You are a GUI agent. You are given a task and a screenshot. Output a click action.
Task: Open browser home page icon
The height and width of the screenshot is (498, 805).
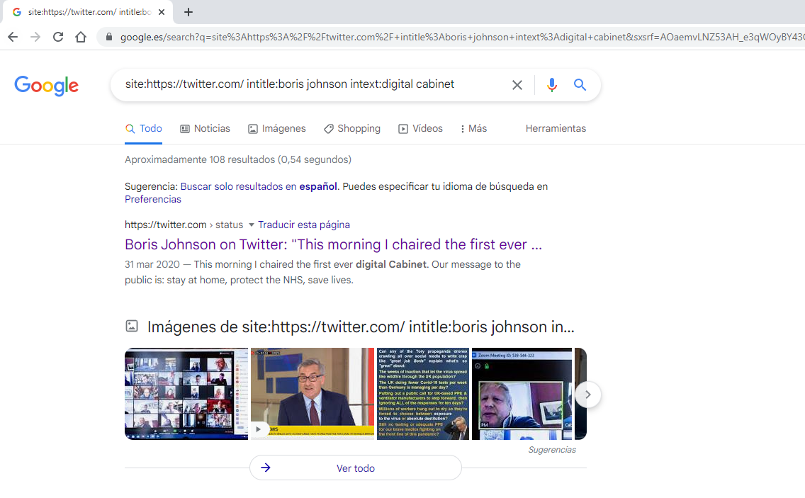[81, 37]
